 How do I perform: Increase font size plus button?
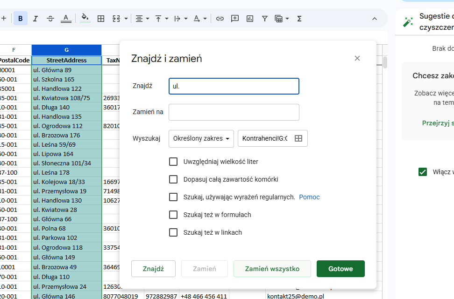(x=4, y=19)
